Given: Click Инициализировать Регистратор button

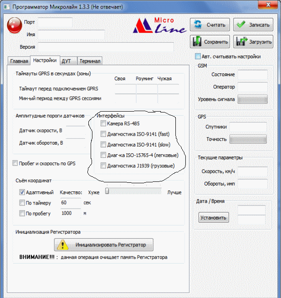Looking at the screenshot, I should pyautogui.click(x=104, y=245).
